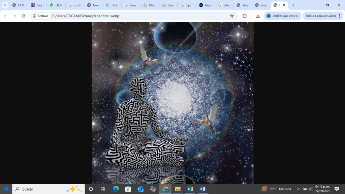Viewport: 345px width, 194px height.
Task: Open Microsoft Edge from the taskbar
Action: pyautogui.click(x=116, y=189)
